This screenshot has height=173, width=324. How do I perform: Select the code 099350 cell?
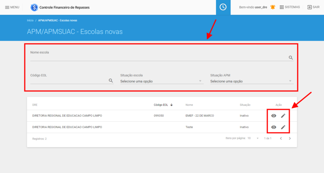click(x=159, y=116)
